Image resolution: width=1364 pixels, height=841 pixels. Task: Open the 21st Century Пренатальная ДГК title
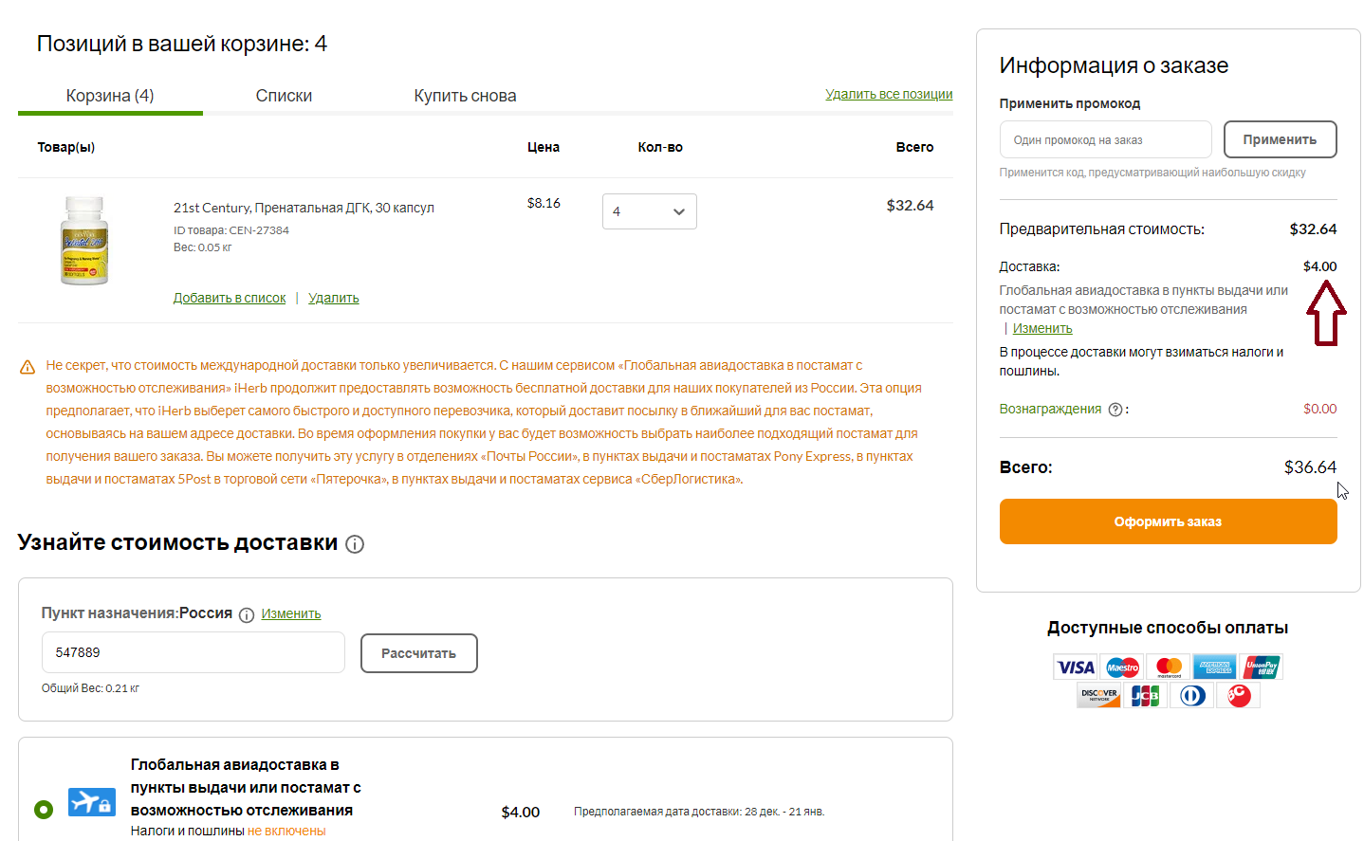304,208
